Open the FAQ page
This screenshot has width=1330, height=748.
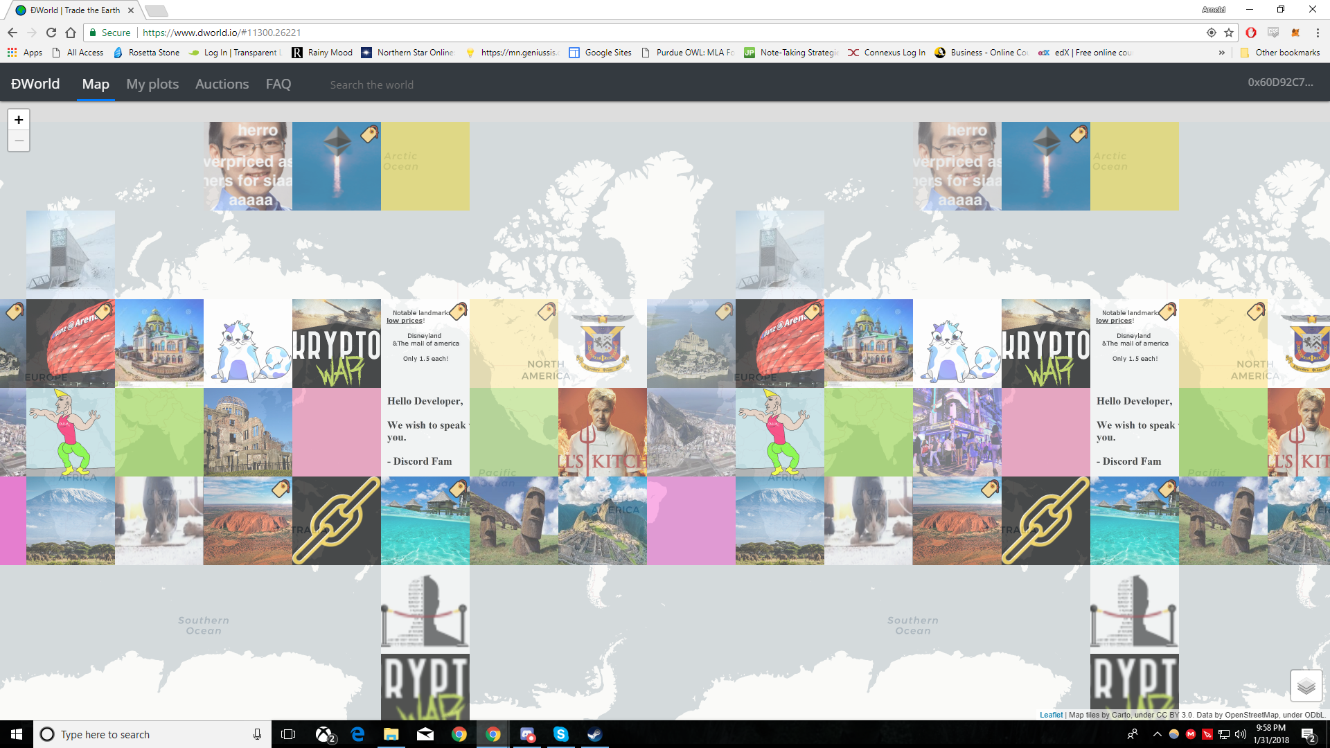(x=278, y=84)
